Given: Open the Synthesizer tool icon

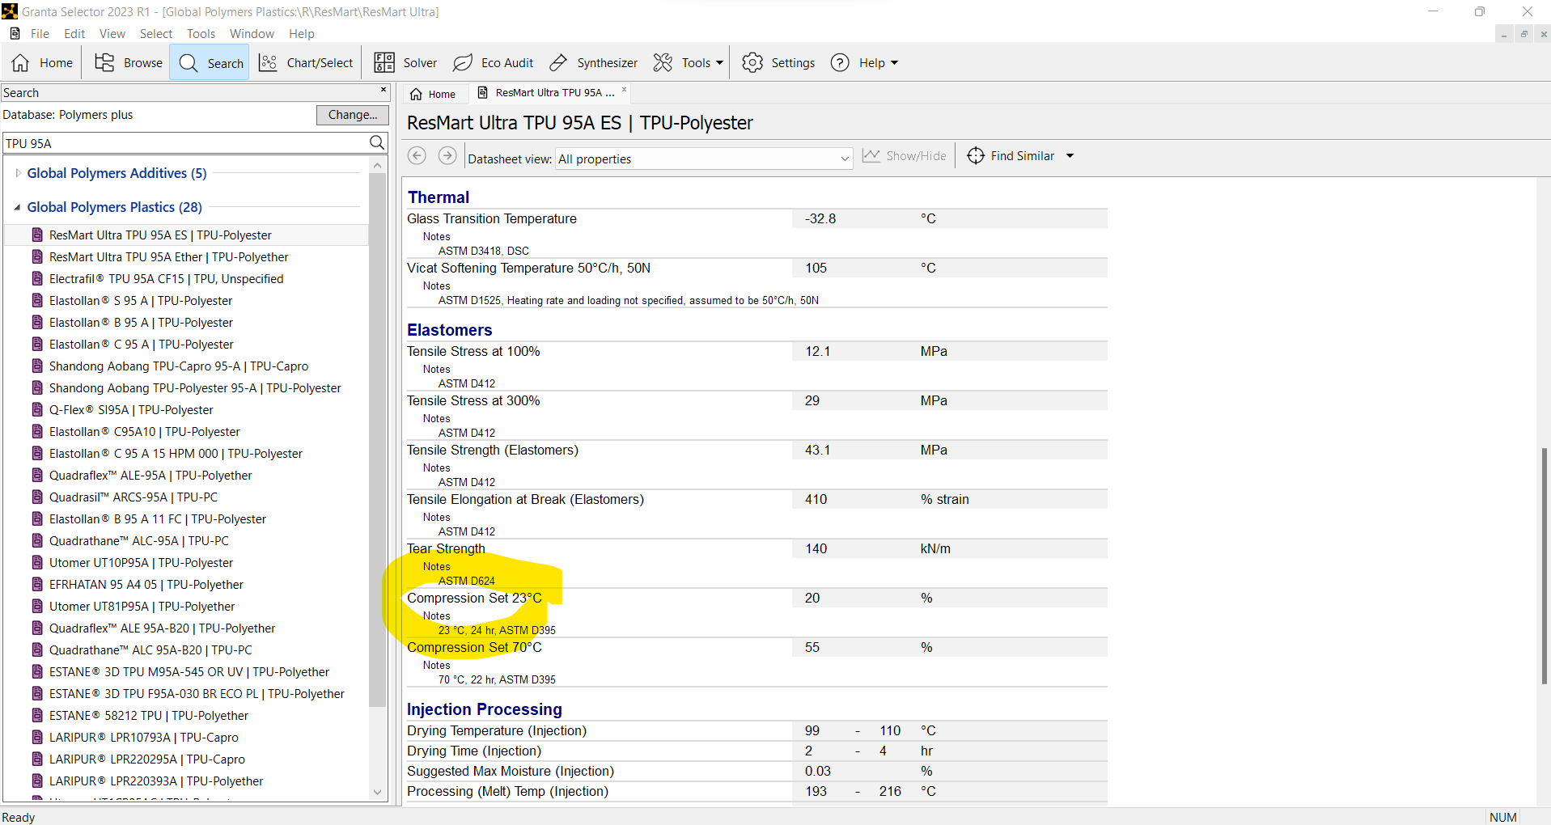Looking at the screenshot, I should (x=558, y=63).
